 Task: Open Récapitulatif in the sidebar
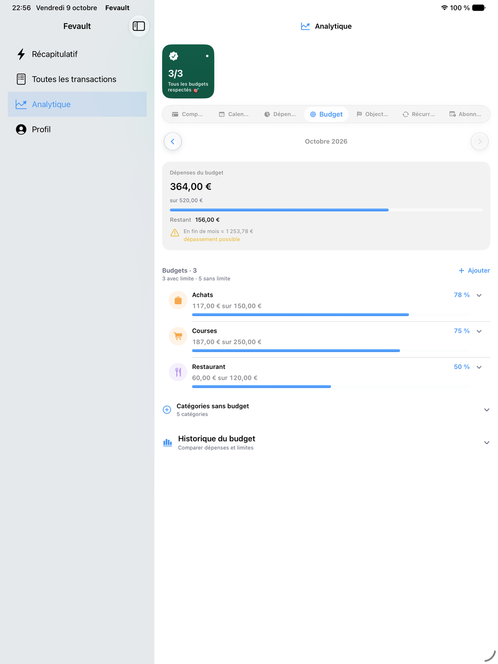[x=77, y=54]
